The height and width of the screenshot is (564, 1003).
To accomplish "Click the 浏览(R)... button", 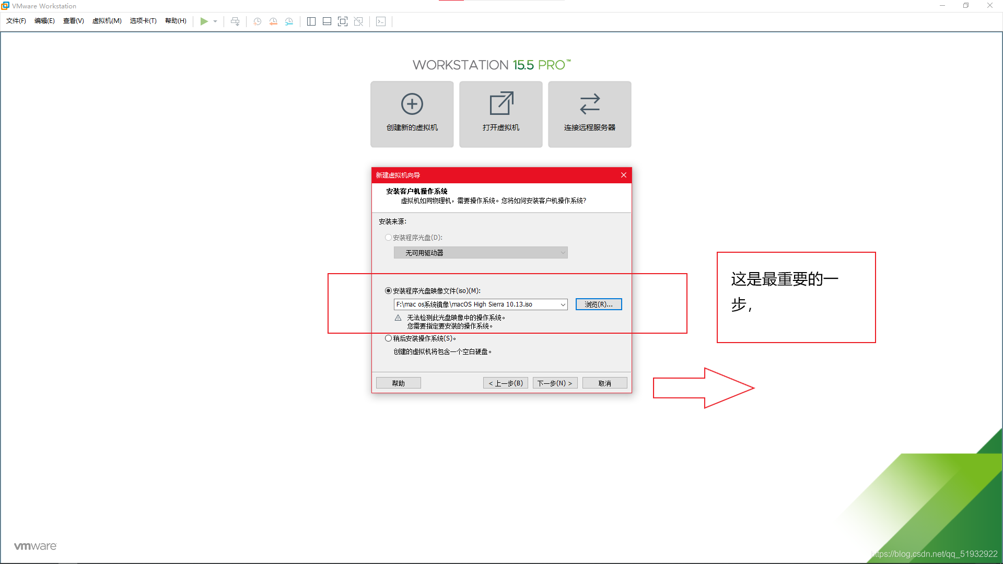I will (598, 304).
